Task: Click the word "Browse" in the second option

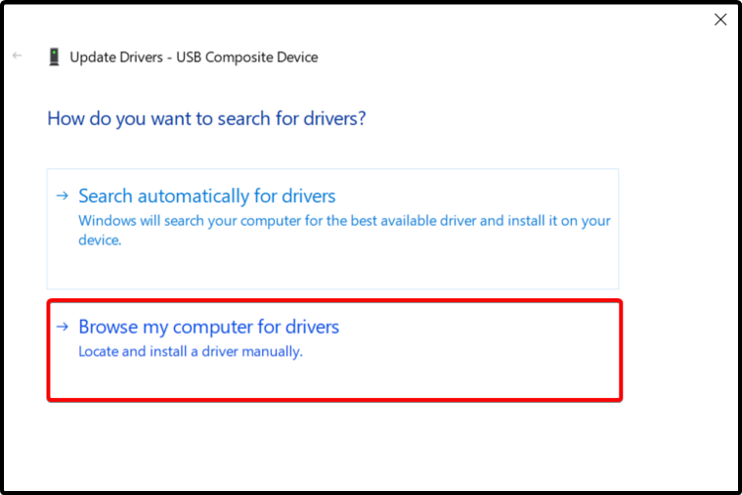Action: [106, 327]
